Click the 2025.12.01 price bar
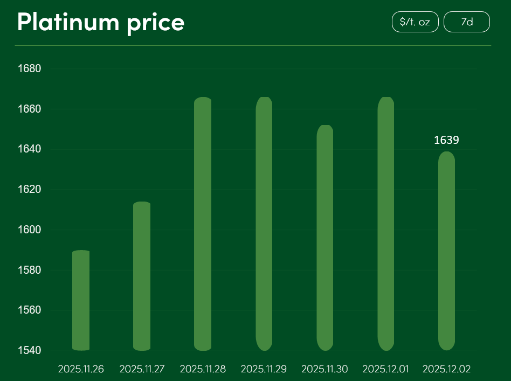511x381 pixels. point(385,224)
